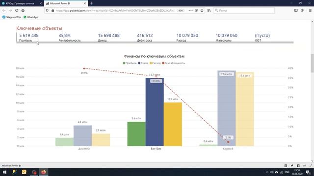The image size is (314, 176).
Task: Click the page vertical scrollbar thumb
Action: 312,63
